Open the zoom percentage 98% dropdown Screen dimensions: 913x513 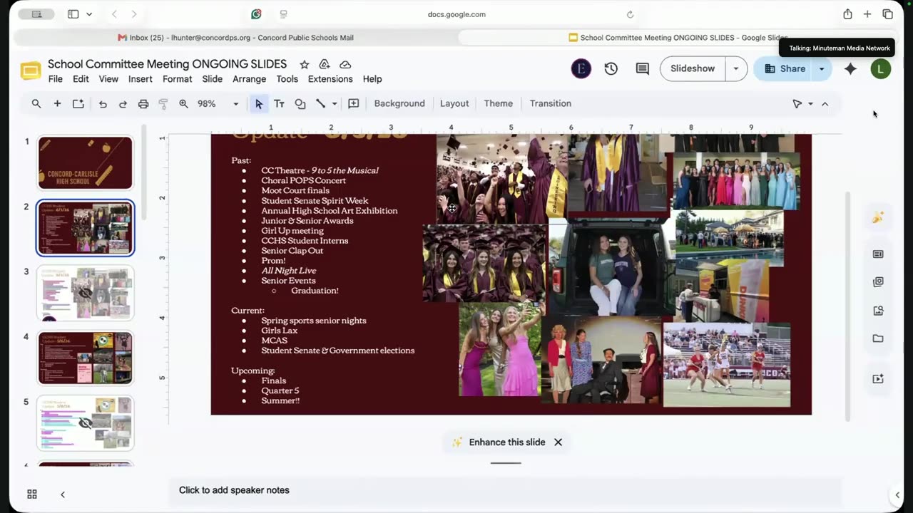point(235,104)
